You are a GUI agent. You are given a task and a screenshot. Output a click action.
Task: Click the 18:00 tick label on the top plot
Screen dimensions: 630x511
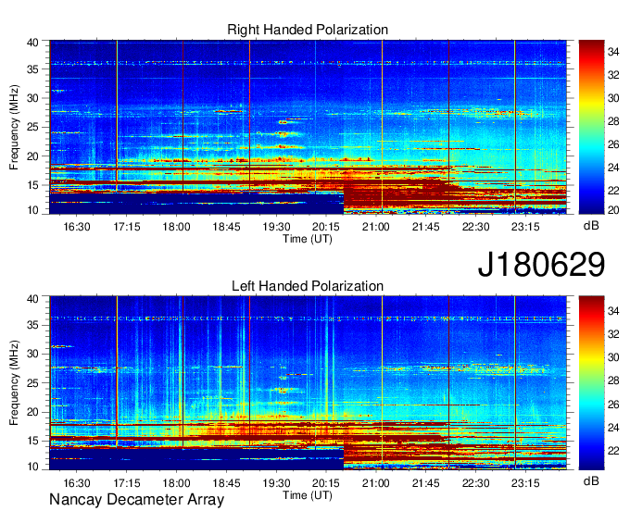176,227
